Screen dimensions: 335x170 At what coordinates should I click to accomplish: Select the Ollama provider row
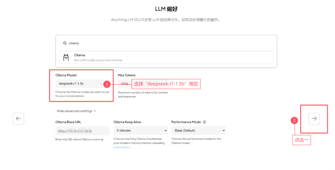pos(166,57)
